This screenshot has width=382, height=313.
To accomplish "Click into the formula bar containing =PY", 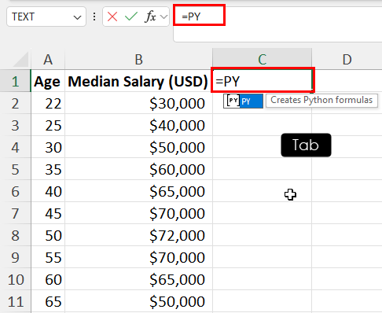I will (277, 24).
